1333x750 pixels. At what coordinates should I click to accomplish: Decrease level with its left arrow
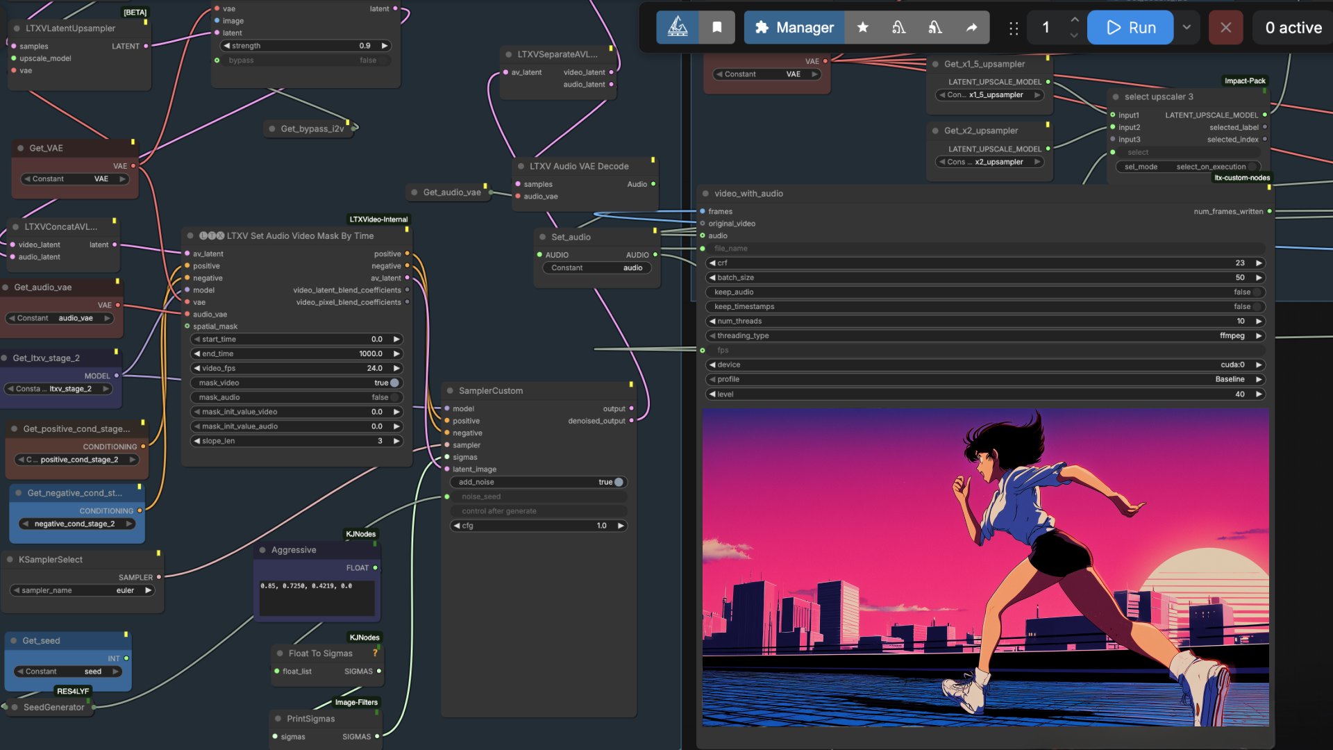pos(712,394)
